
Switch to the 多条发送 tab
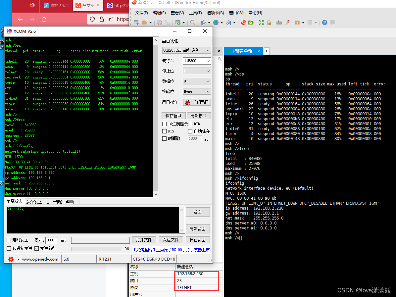coord(34,202)
